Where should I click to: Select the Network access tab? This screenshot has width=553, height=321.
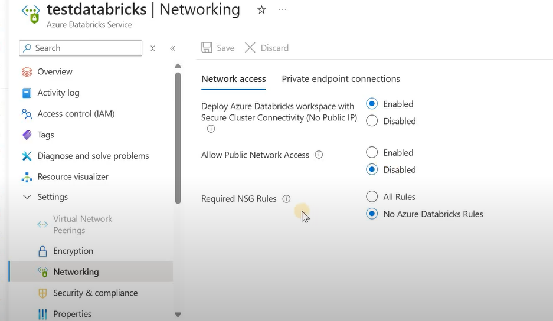(x=233, y=79)
